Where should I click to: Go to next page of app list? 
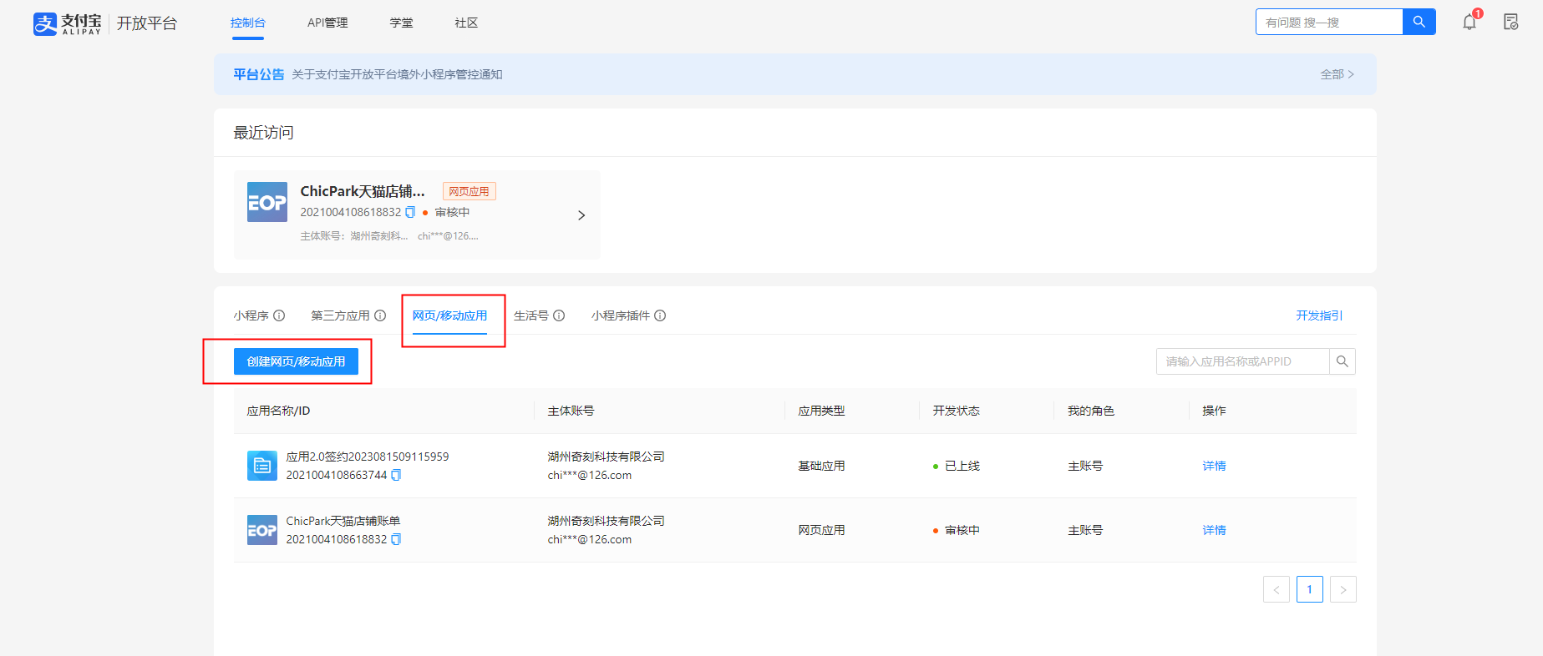(x=1343, y=589)
